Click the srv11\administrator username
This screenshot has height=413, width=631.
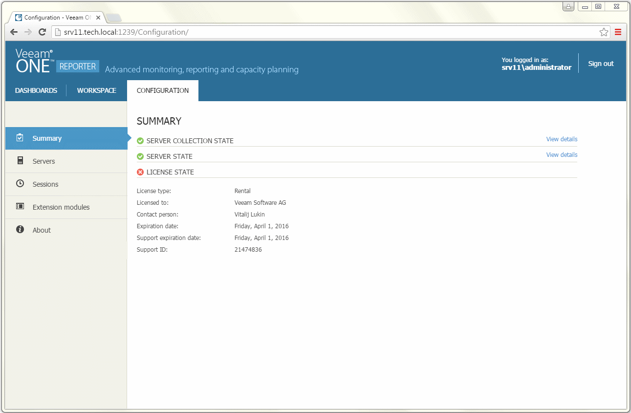click(537, 67)
